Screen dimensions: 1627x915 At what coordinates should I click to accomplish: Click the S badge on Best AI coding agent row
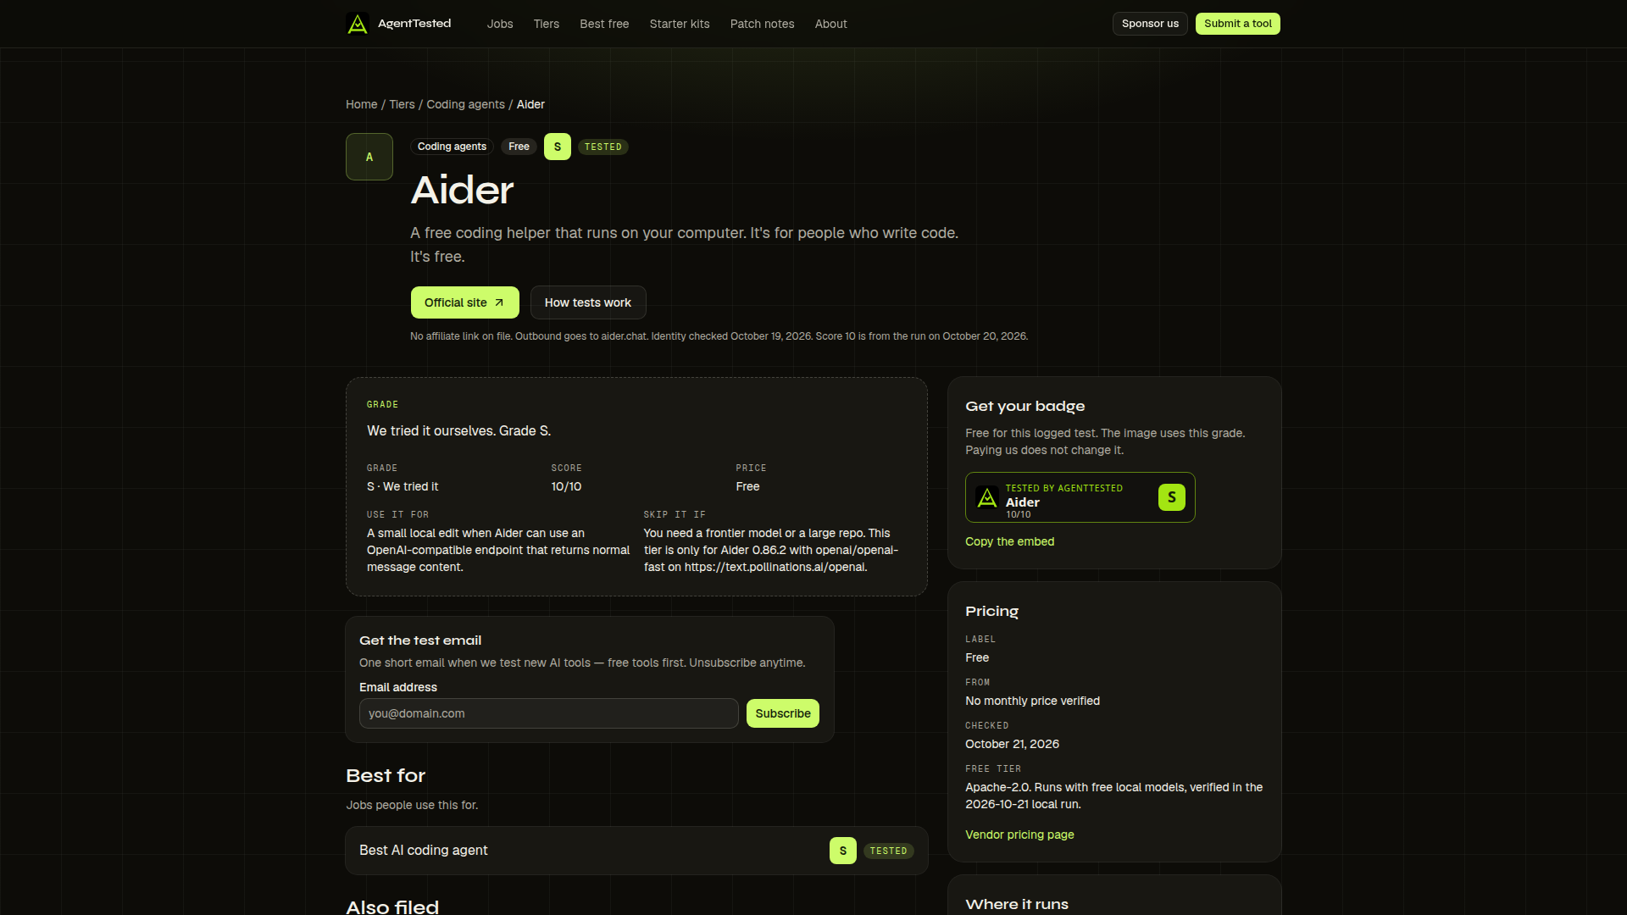pos(843,851)
